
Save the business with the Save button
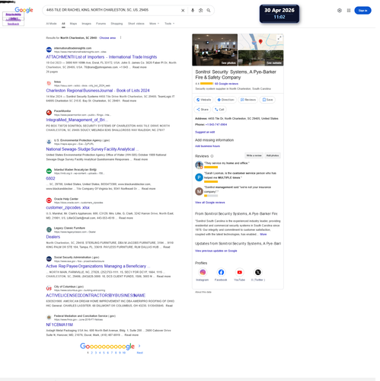click(x=267, y=100)
